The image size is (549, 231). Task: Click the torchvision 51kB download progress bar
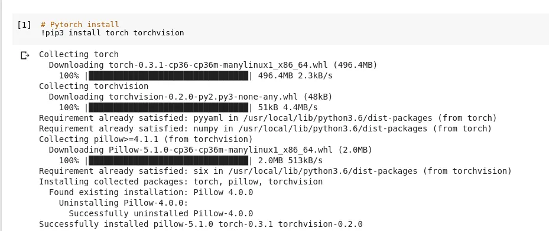click(x=168, y=107)
